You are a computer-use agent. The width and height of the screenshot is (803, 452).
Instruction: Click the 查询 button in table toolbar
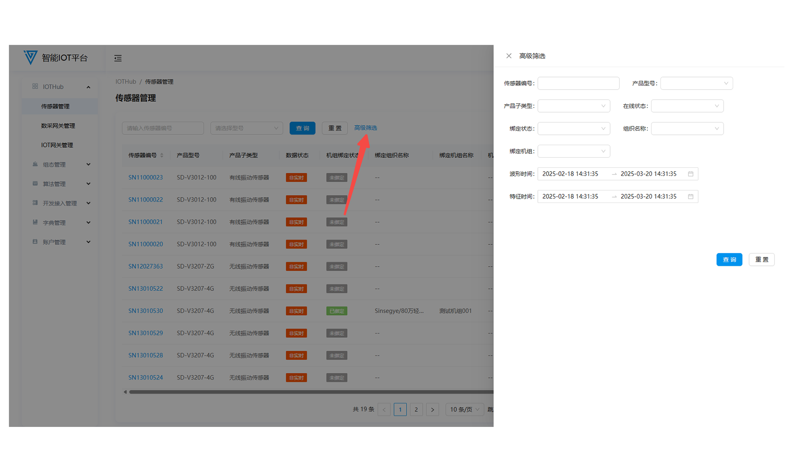(302, 128)
